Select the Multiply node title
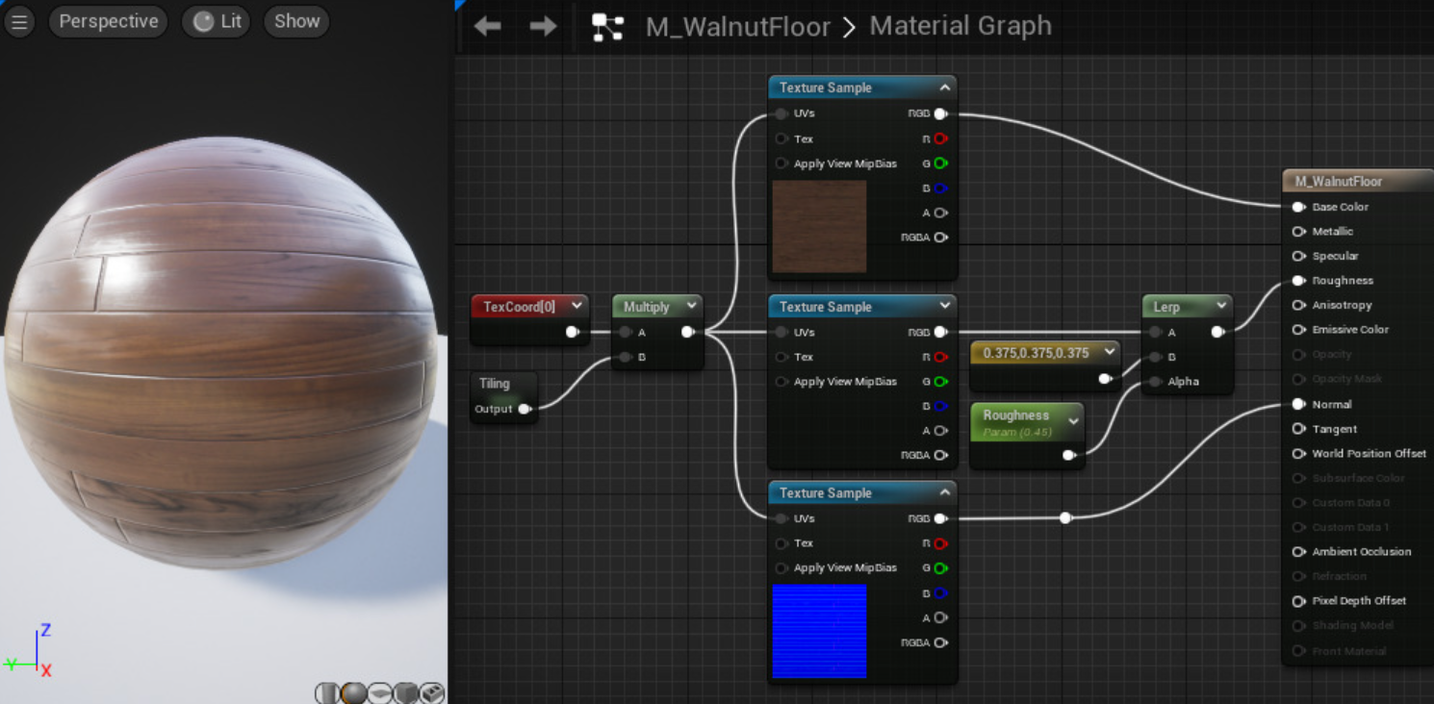The height and width of the screenshot is (704, 1434). [x=646, y=307]
